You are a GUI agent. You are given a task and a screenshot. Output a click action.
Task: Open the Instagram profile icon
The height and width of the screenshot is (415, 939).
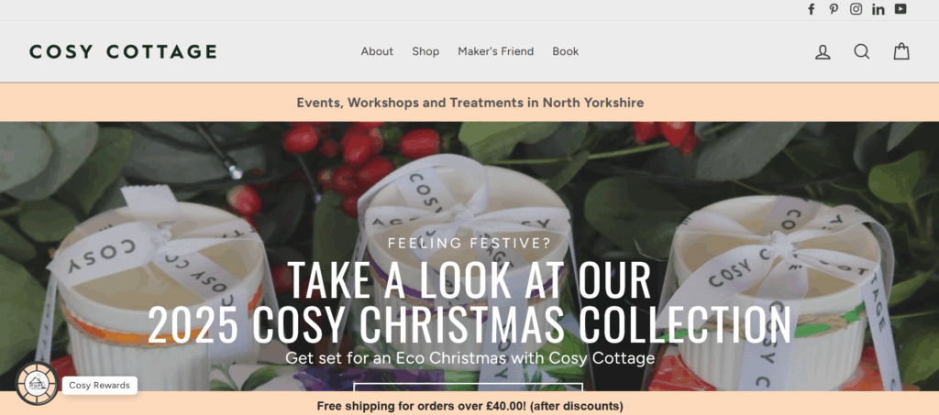(x=856, y=9)
